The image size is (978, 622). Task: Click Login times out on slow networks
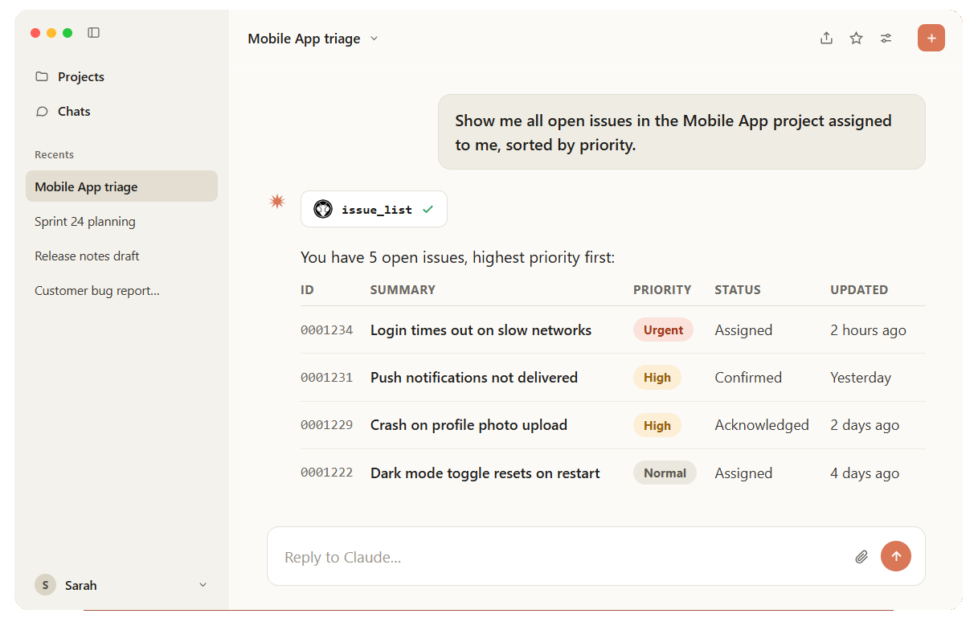tap(481, 329)
